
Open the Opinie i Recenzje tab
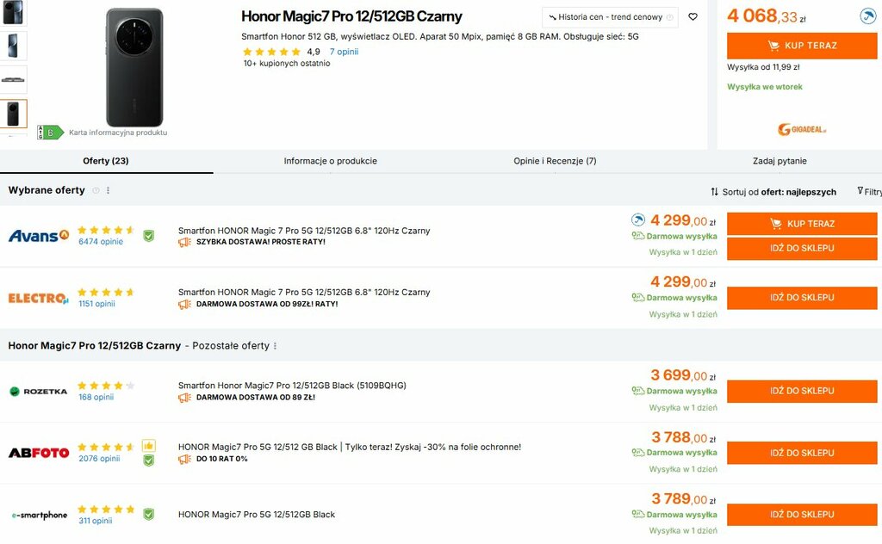coord(555,161)
